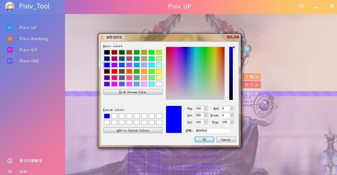Click the Pixiv_Tool avatar image
This screenshot has height=175, width=337.
tap(9, 6)
